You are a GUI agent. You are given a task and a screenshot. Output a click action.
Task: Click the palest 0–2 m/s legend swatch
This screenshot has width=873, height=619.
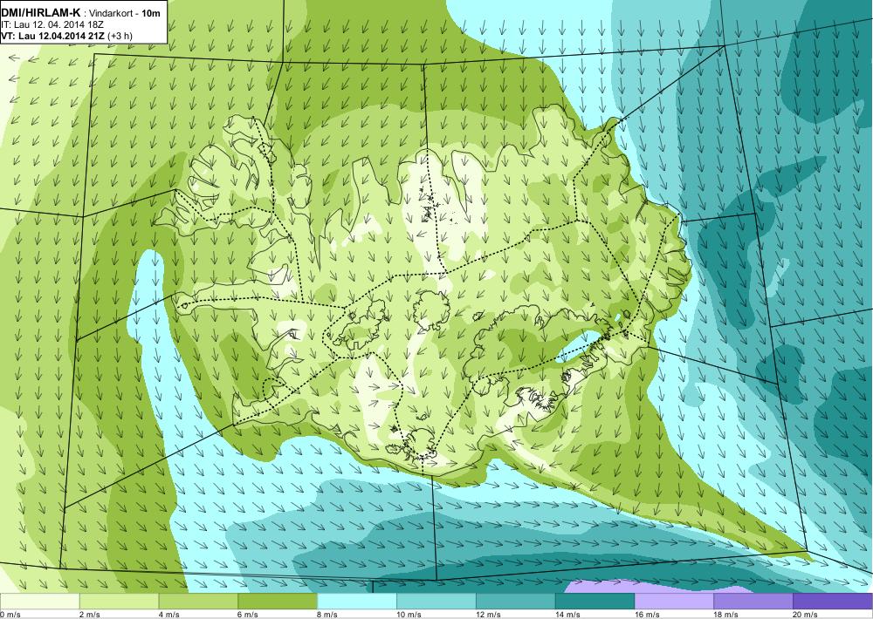[40, 602]
